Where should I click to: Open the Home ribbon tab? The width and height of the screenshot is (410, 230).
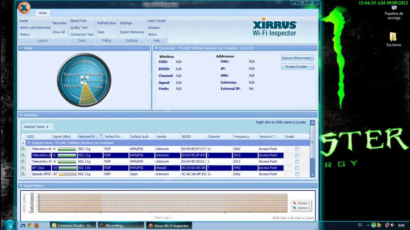(x=43, y=13)
